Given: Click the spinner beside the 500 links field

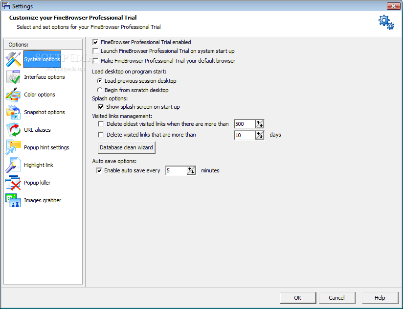Looking at the screenshot, I should tap(260, 124).
